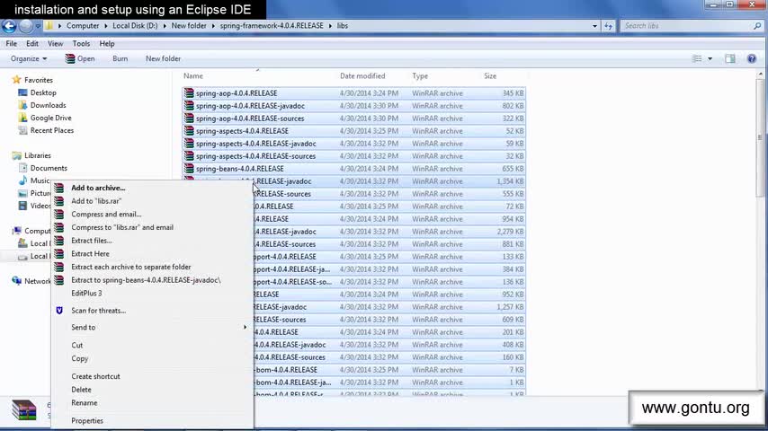Click the Recent Places icon
This screenshot has height=431, width=768.
pos(22,130)
